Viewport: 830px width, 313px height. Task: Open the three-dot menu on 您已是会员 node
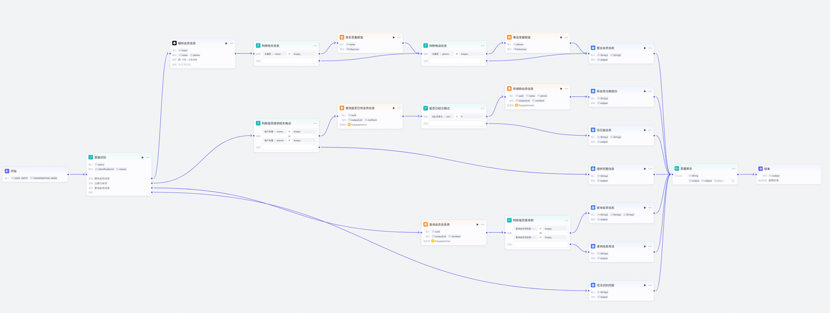650,130
